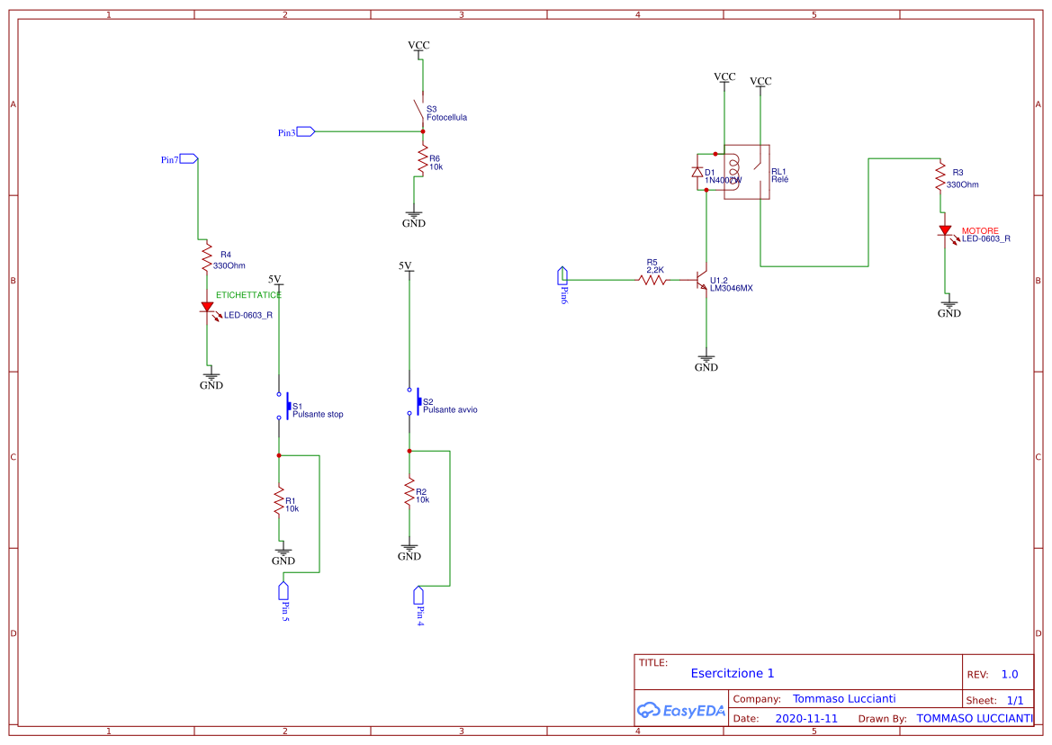1052x745 pixels.
Task: Click the R2 resistor symbol
Action: (409, 492)
